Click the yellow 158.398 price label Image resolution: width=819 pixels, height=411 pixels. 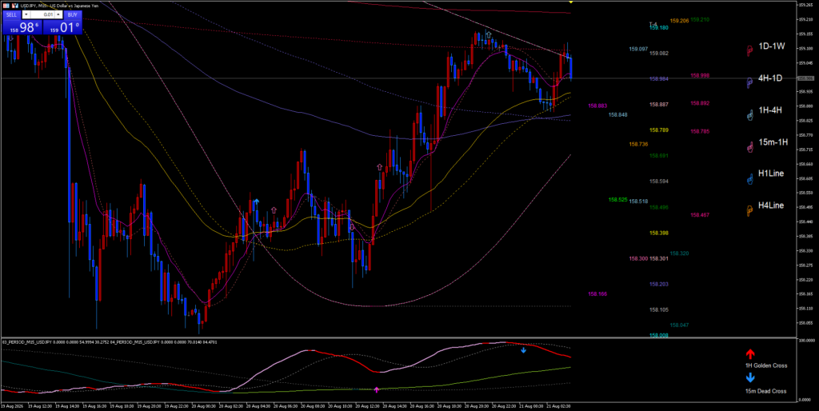(x=659, y=233)
